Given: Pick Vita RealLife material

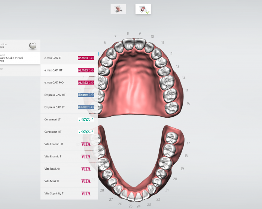Looking at the screenshot, I should (x=52, y=169).
